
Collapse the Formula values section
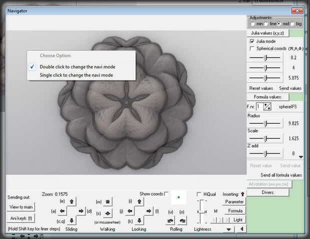267,96
